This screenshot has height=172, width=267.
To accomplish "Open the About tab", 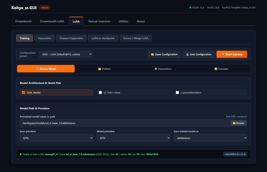I will coord(141,21).
